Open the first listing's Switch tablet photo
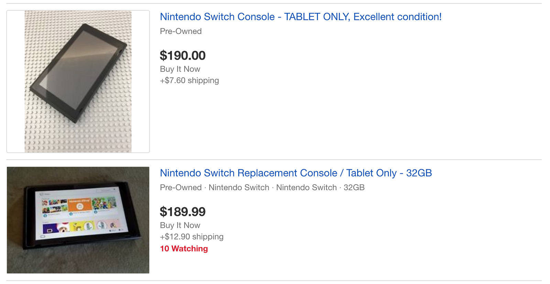 point(78,81)
